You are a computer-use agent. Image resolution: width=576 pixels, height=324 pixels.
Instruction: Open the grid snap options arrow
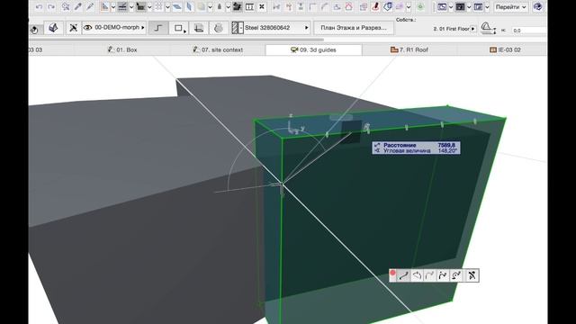[167, 7]
